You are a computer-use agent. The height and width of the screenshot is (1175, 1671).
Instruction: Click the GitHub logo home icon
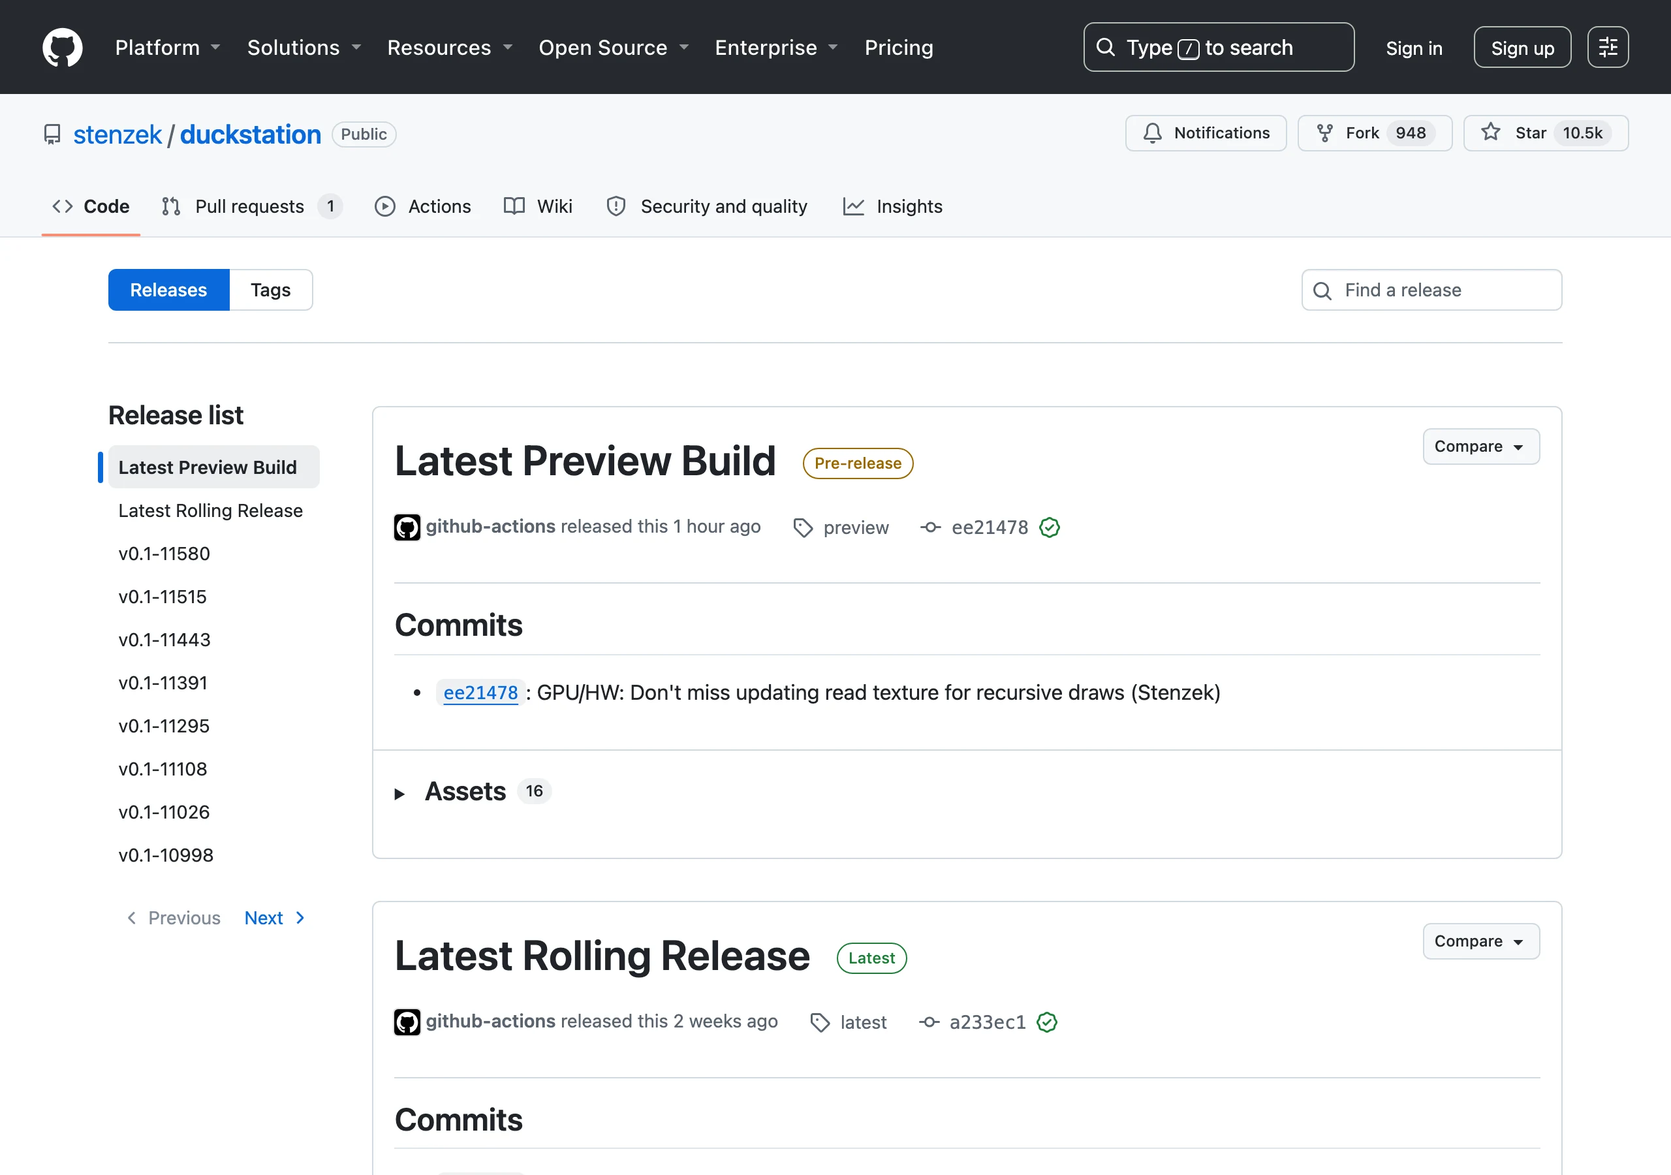[63, 47]
